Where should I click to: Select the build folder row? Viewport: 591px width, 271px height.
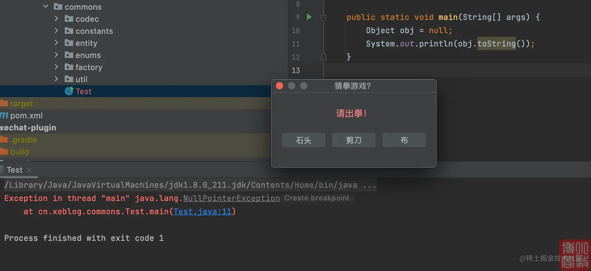point(135,152)
